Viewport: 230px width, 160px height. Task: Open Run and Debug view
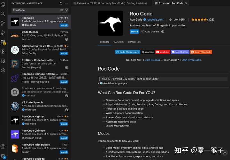(x=3, y=32)
